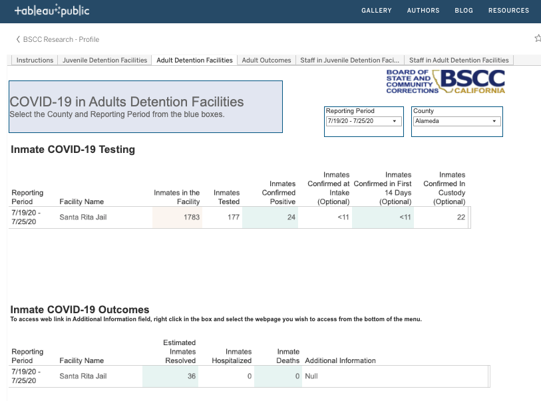Click the Tableau Public logo

coord(52,11)
